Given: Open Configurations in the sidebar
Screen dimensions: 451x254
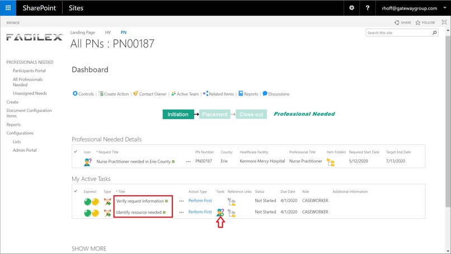Looking at the screenshot, I should tap(20, 133).
